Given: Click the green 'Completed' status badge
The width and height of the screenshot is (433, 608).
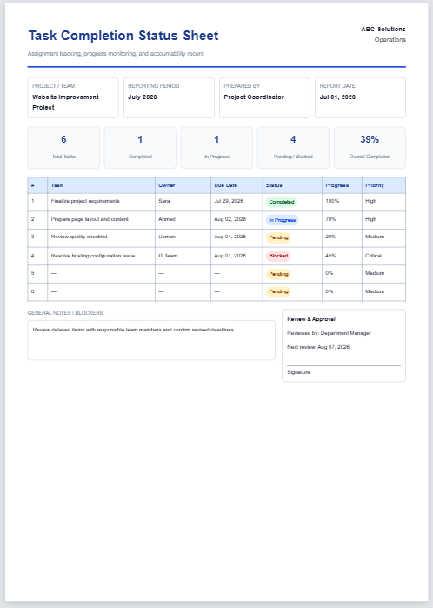Looking at the screenshot, I should pos(282,202).
